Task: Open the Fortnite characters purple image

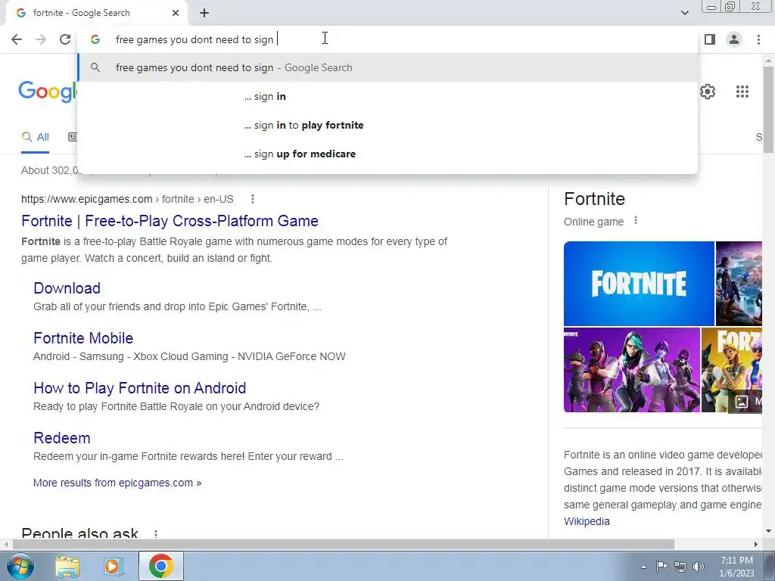Action: (x=632, y=370)
